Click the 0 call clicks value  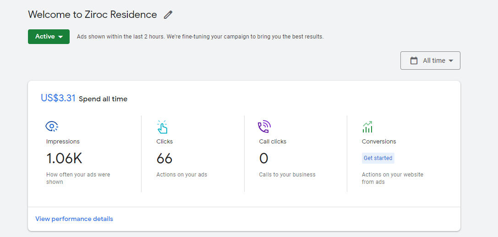(263, 159)
